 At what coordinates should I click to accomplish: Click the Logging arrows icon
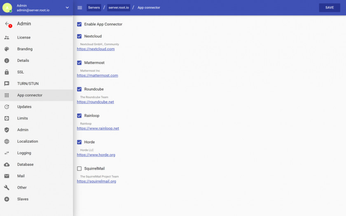pos(7,153)
